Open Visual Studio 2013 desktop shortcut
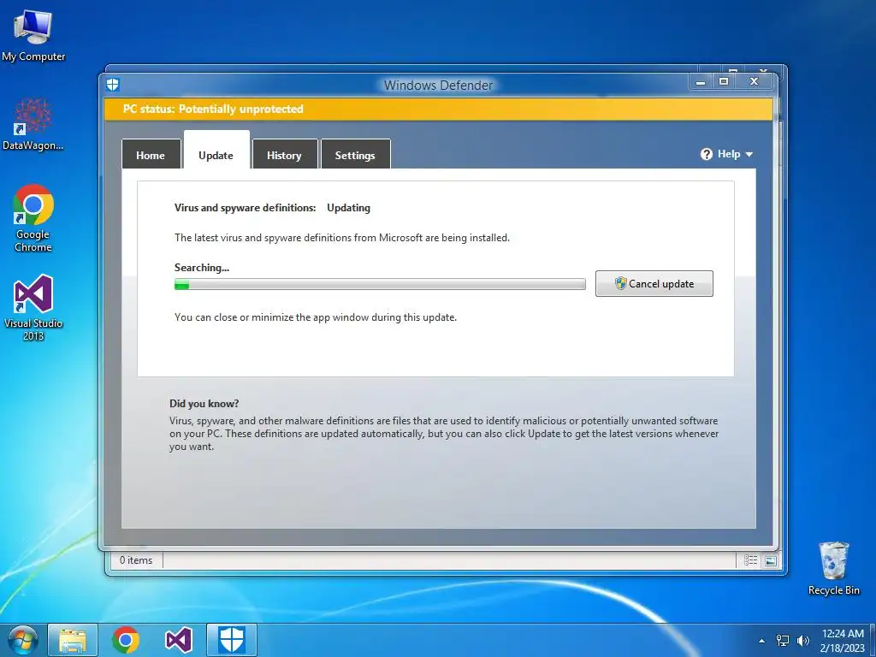 tap(33, 307)
